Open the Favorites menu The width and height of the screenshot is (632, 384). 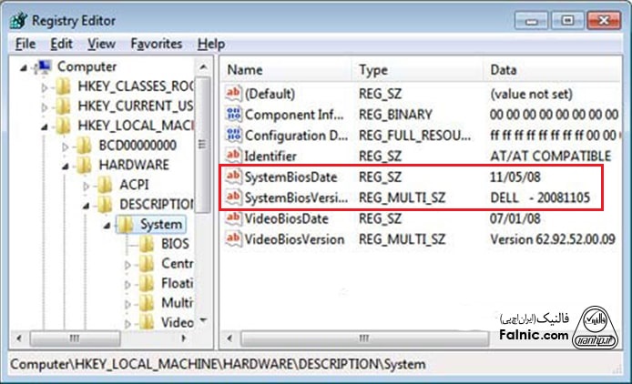(156, 43)
